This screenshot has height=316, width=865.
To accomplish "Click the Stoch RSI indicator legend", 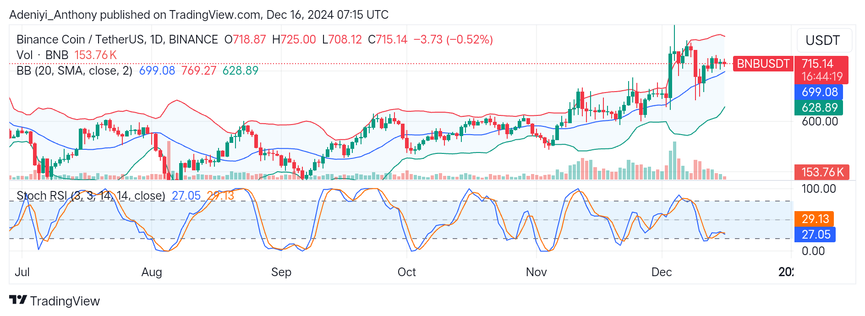I will [x=91, y=196].
